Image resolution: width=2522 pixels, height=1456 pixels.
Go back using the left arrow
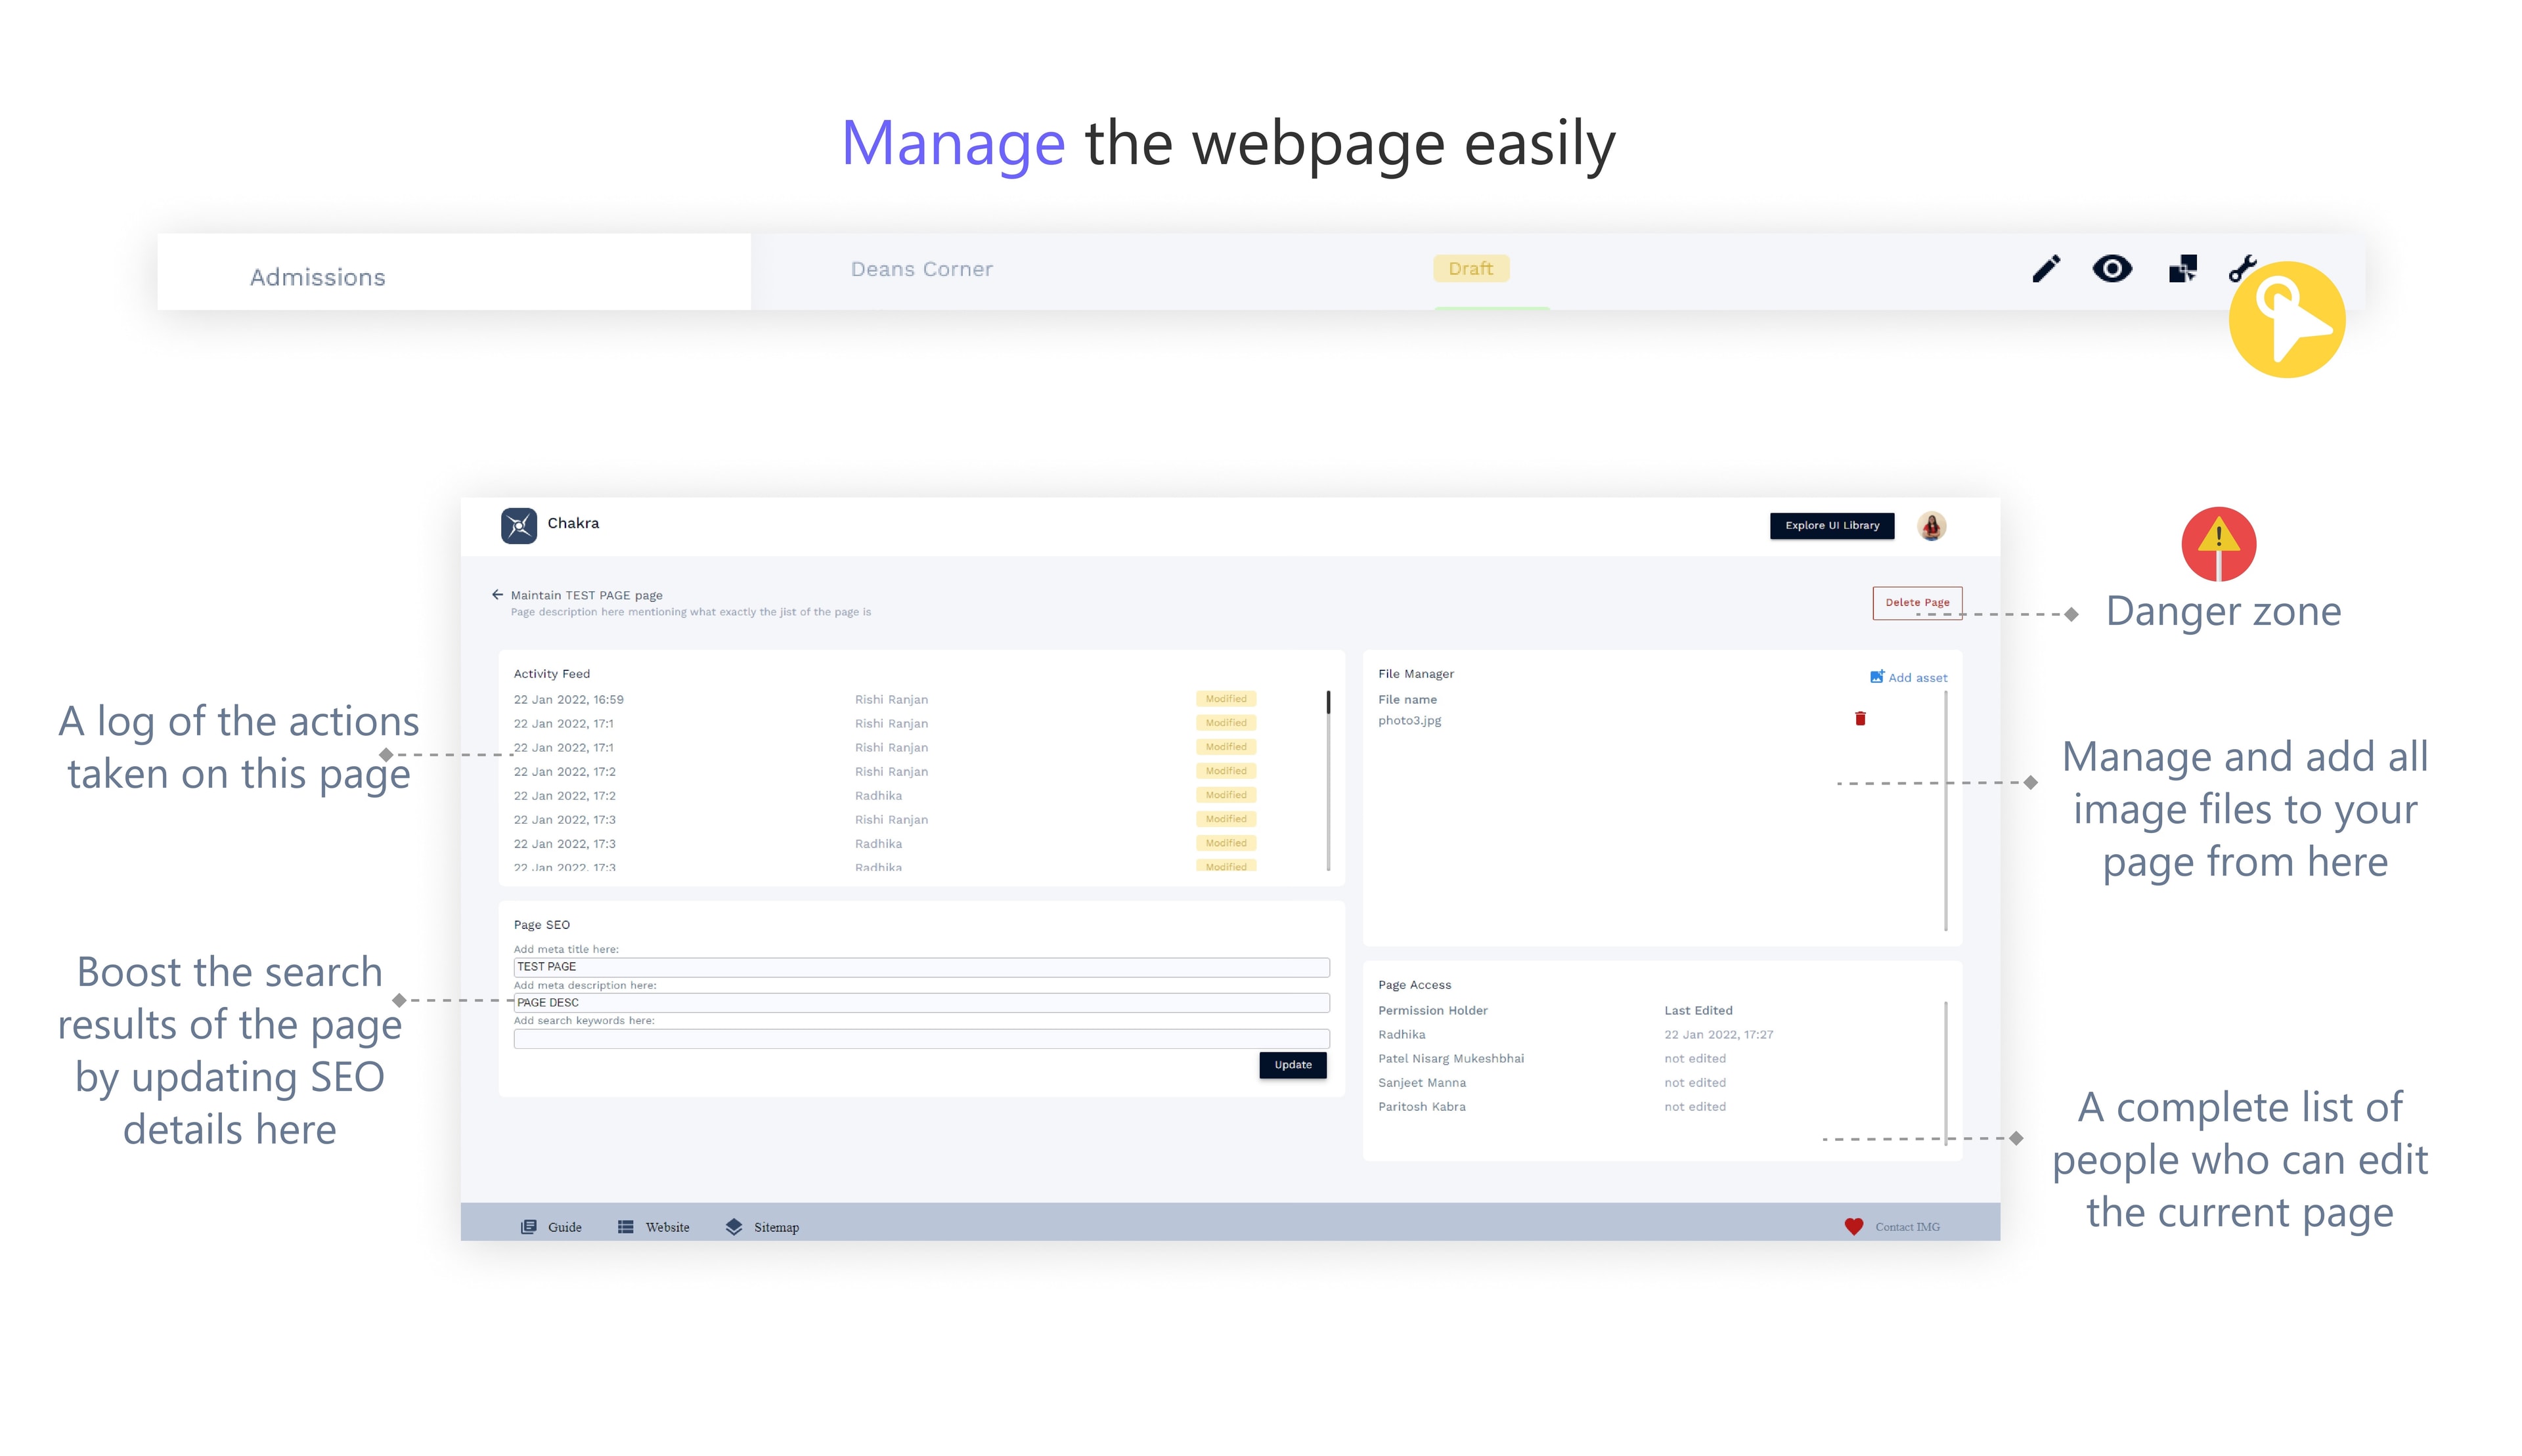tap(497, 594)
